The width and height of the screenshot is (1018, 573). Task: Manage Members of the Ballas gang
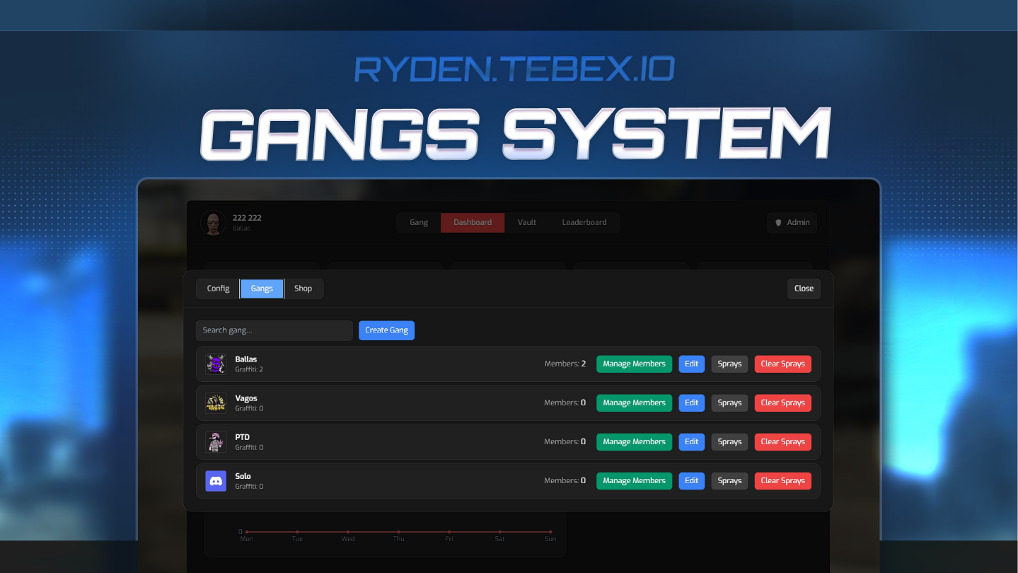[635, 364]
